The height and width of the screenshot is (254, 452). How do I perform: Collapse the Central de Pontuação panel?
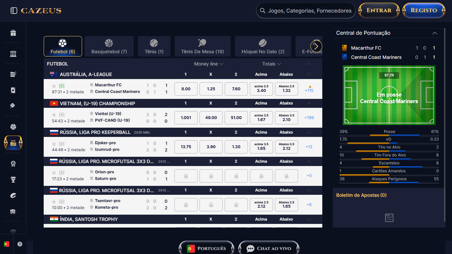(434, 33)
